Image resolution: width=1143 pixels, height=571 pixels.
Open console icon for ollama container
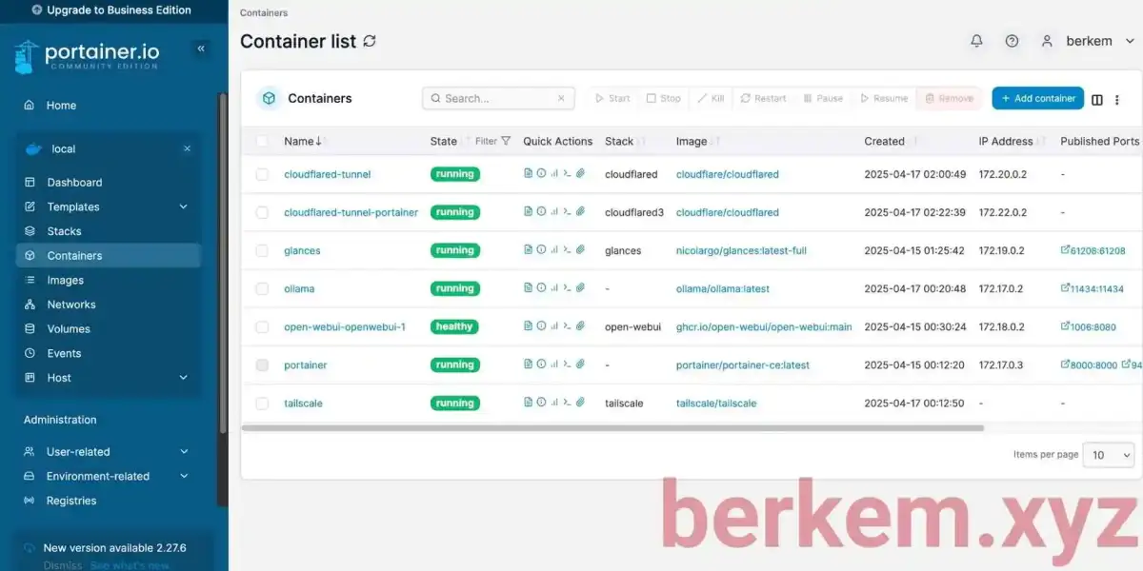tap(567, 288)
